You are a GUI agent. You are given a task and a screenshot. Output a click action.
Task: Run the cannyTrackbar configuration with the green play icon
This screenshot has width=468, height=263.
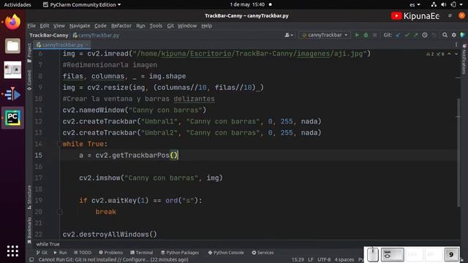pyautogui.click(x=357, y=35)
